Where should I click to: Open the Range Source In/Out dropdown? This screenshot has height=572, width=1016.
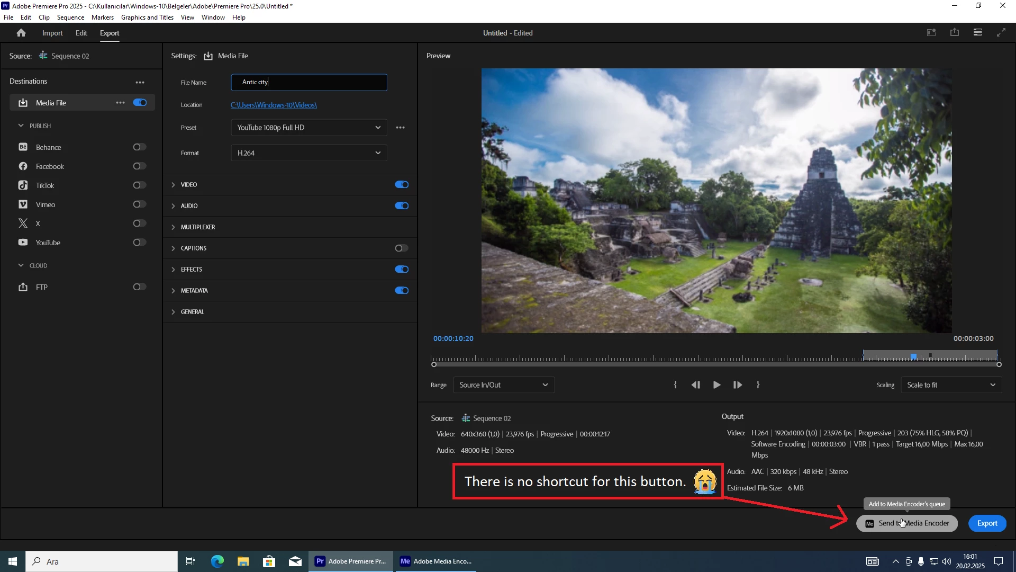point(503,385)
